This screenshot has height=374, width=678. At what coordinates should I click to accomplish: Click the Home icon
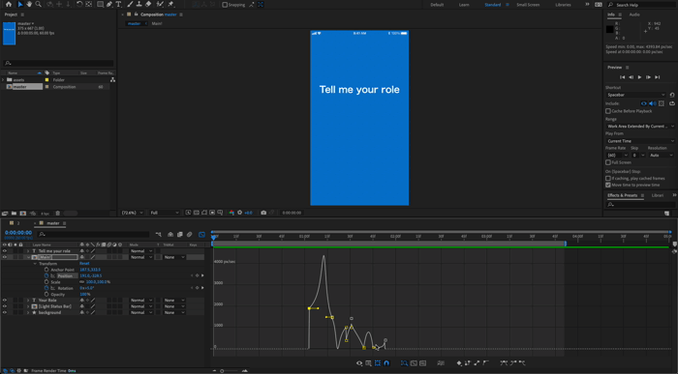pos(9,4)
